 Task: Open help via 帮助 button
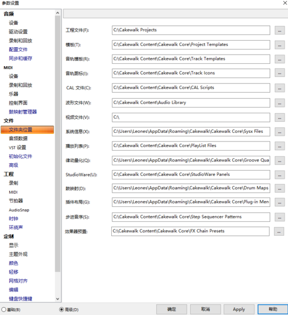[x=273, y=309]
